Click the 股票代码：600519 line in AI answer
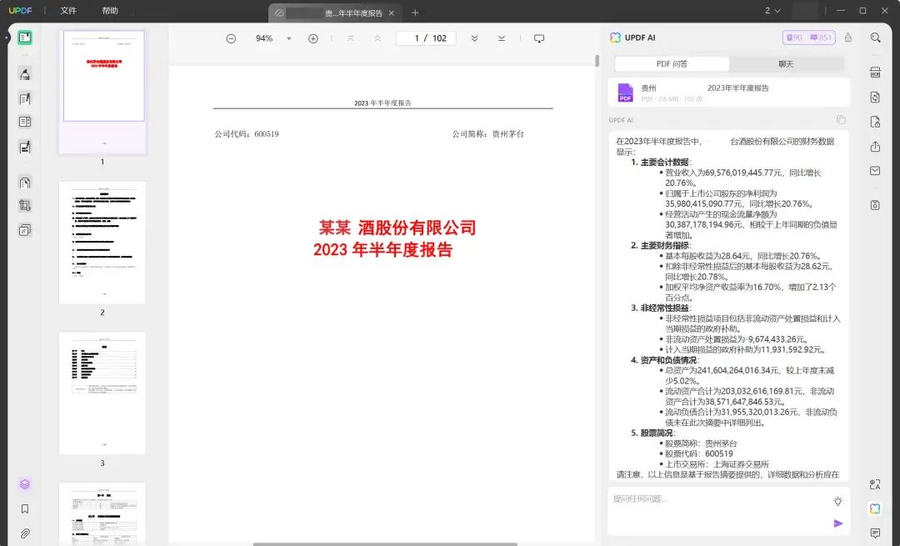 pos(698,453)
